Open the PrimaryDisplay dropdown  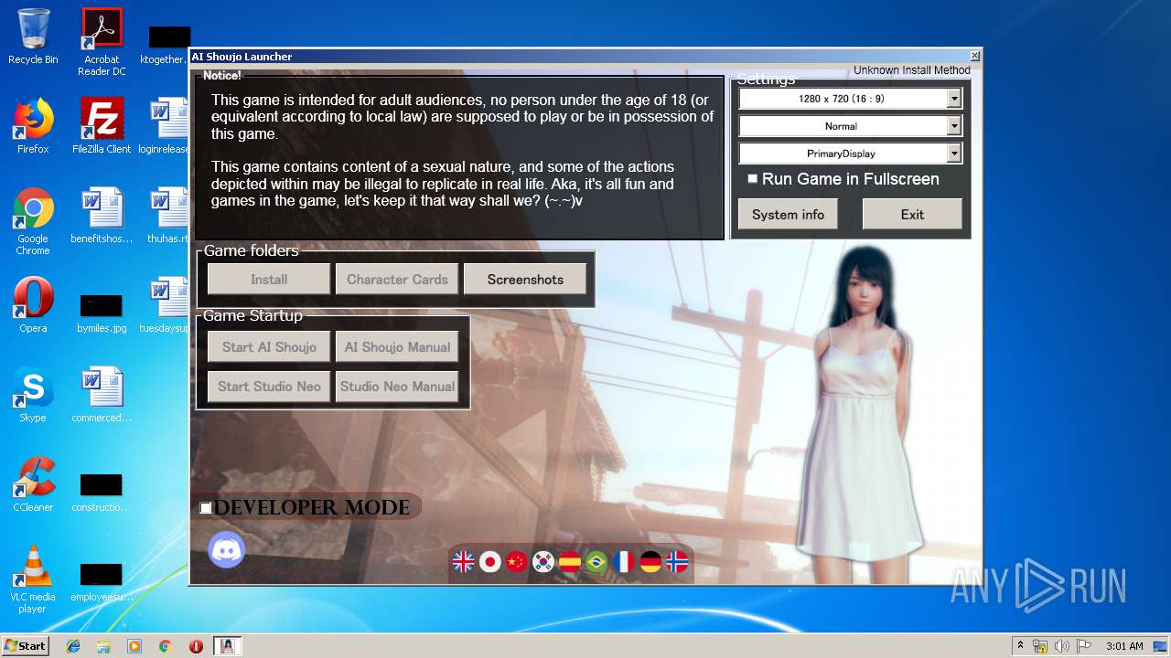point(850,154)
